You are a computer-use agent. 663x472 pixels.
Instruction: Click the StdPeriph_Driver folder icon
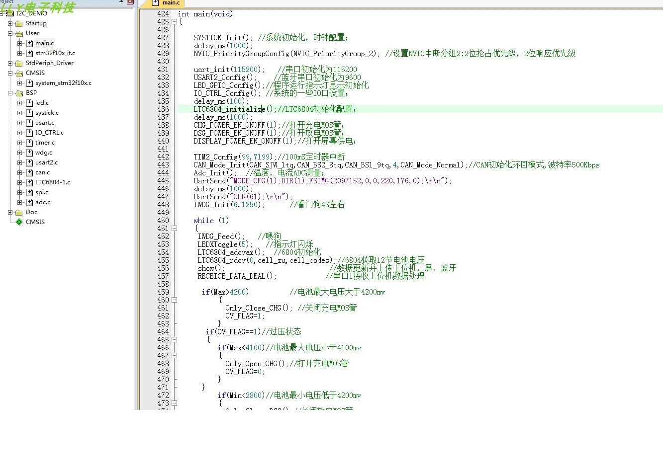19,63
